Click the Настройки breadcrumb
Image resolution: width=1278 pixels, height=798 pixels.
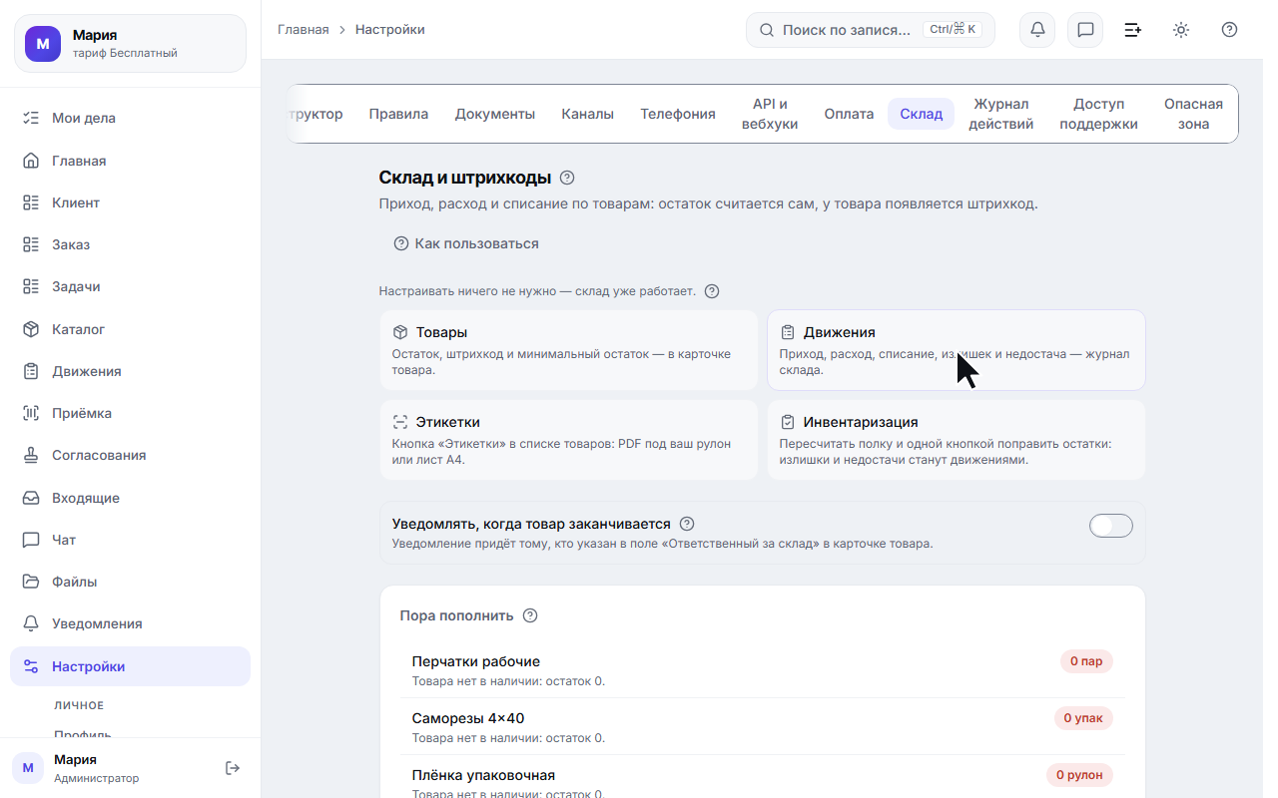[390, 30]
